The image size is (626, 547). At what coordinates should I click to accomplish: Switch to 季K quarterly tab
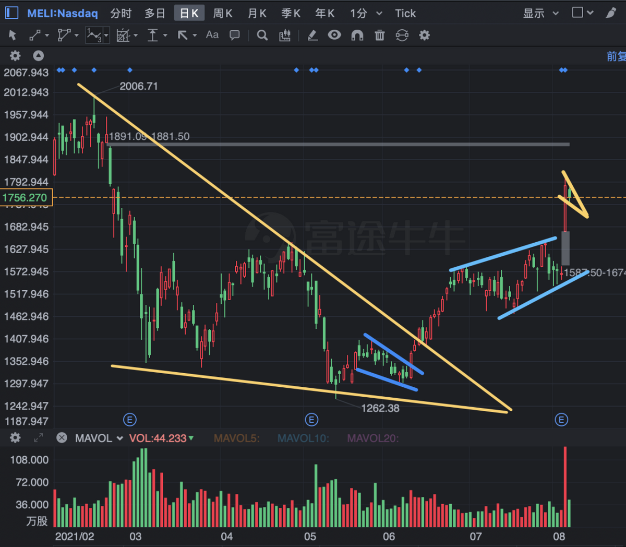coord(291,13)
